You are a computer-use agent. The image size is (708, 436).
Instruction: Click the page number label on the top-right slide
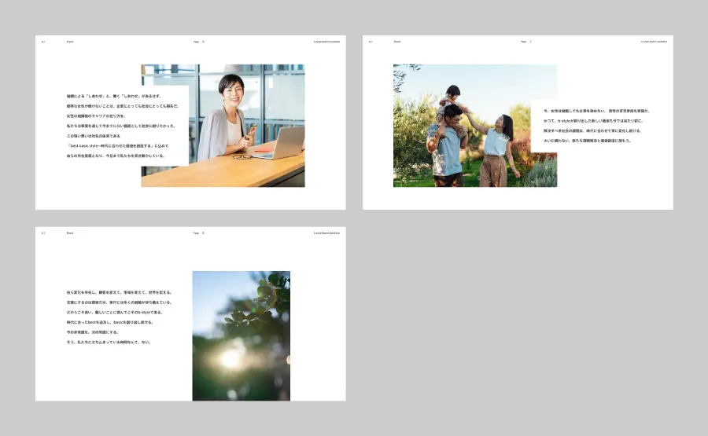tap(526, 42)
